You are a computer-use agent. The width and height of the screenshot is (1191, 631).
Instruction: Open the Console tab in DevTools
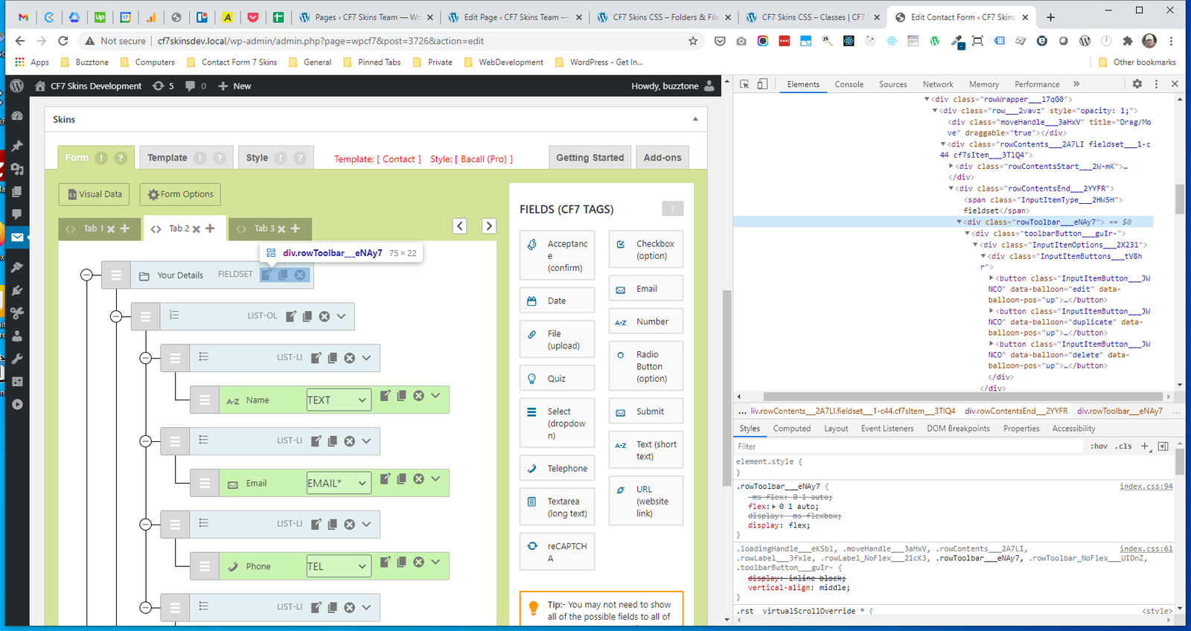point(849,84)
